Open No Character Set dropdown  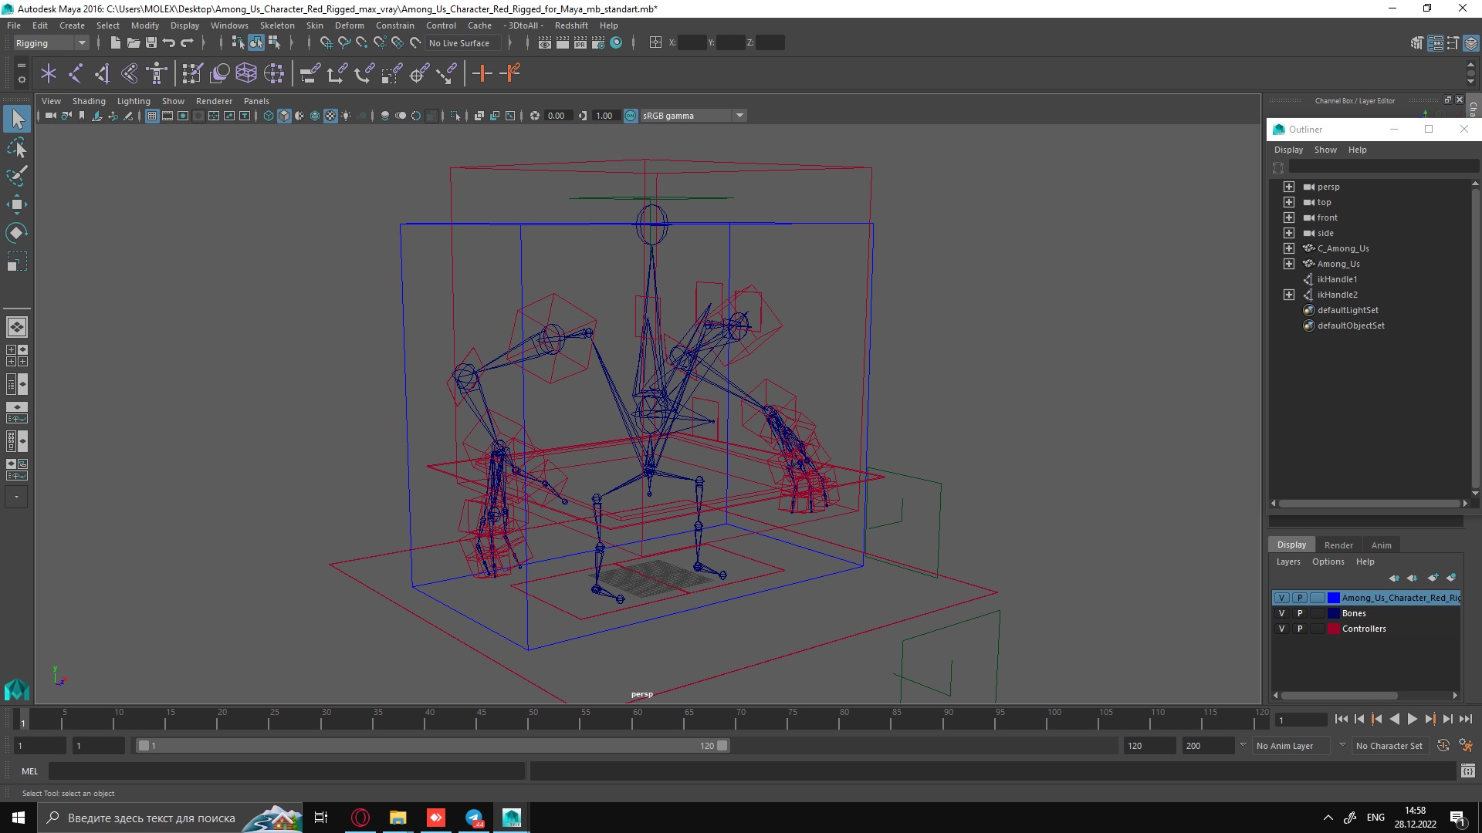tap(1389, 746)
